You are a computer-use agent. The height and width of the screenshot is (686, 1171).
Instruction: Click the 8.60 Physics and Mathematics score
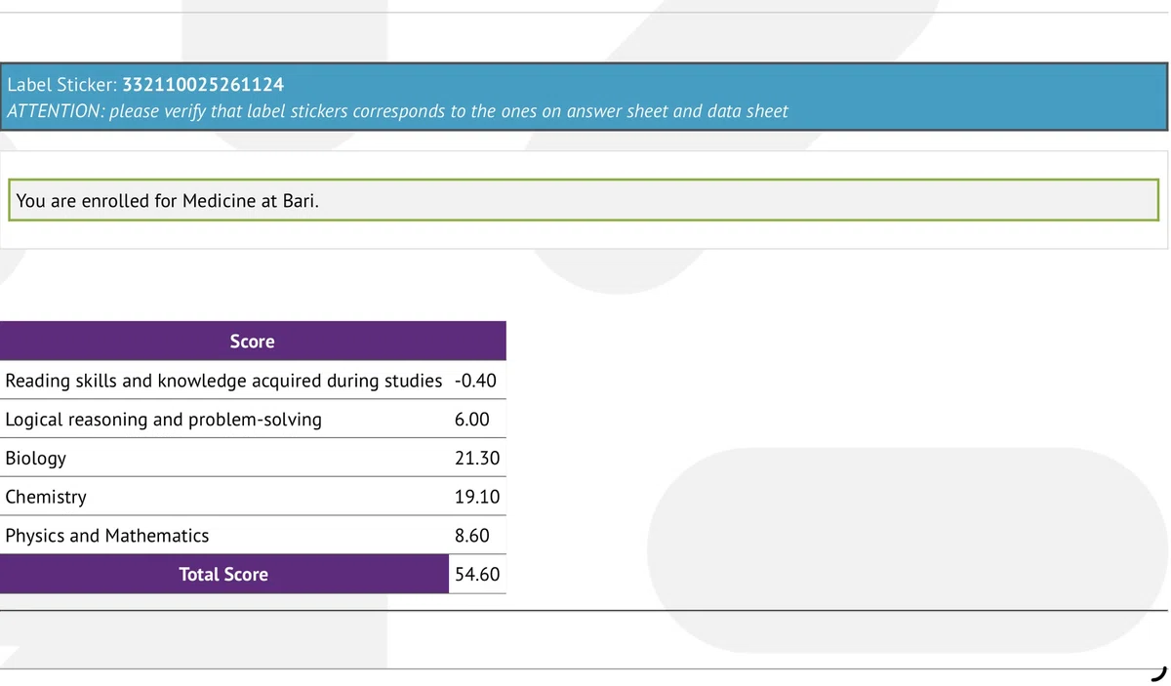click(472, 536)
